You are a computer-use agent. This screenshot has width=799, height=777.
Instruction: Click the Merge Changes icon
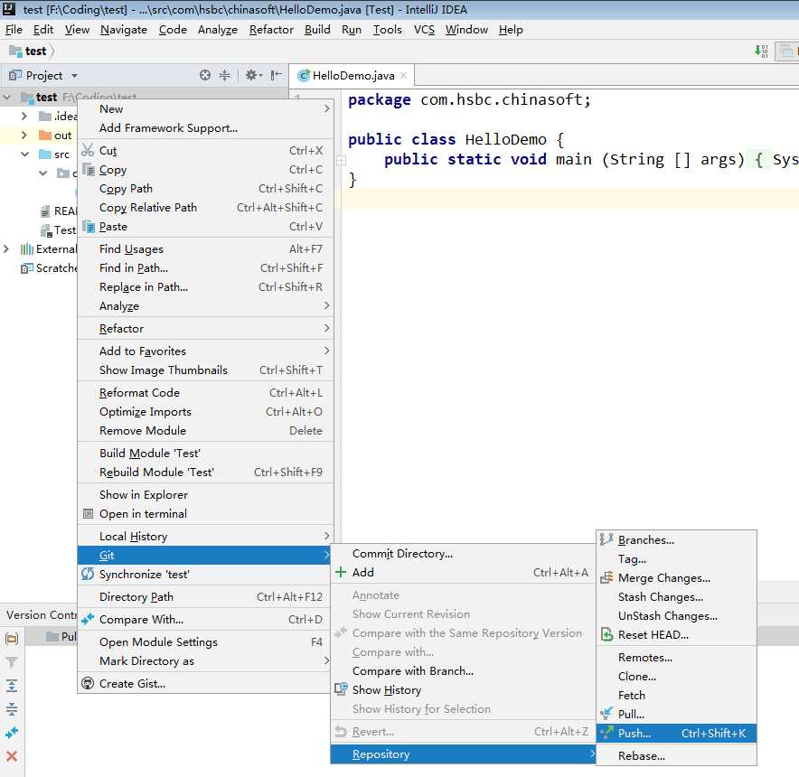point(606,578)
